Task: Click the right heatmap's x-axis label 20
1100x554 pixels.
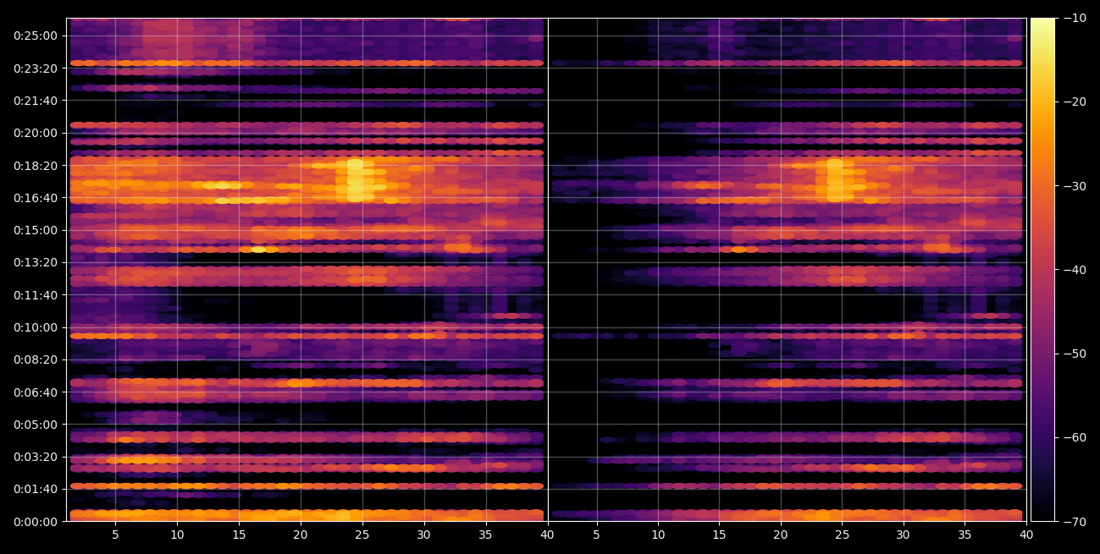Action: click(x=781, y=535)
